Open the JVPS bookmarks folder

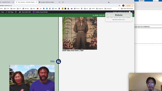92,9
